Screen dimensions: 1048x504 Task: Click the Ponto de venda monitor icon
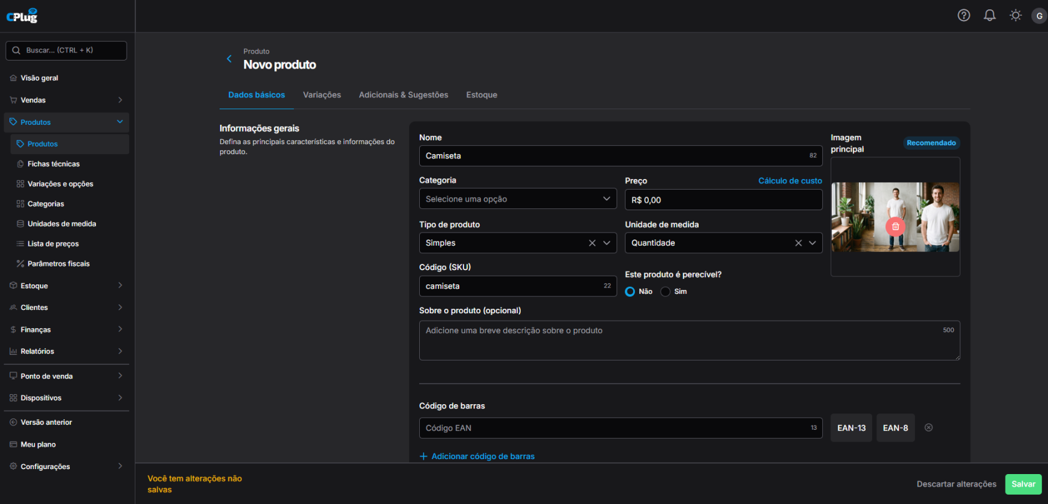pyautogui.click(x=14, y=376)
